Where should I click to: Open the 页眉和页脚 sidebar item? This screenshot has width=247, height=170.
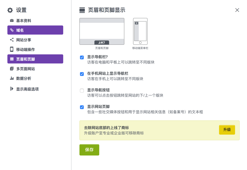pyautogui.click(x=35, y=59)
